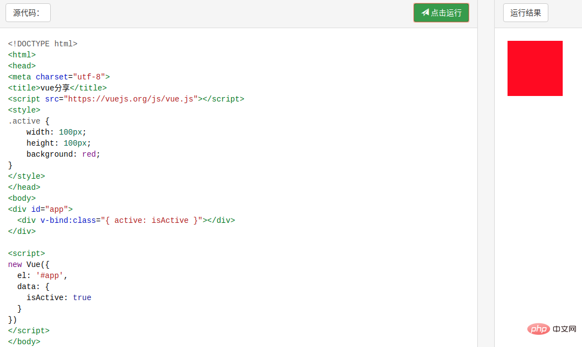Place cursor on the DOCTYPE html line
The height and width of the screenshot is (347, 582).
click(x=42, y=44)
